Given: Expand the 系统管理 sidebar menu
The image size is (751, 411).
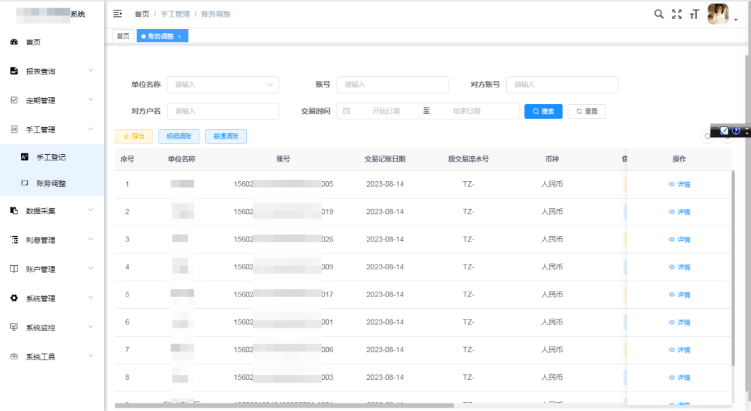Looking at the screenshot, I should 52,299.
